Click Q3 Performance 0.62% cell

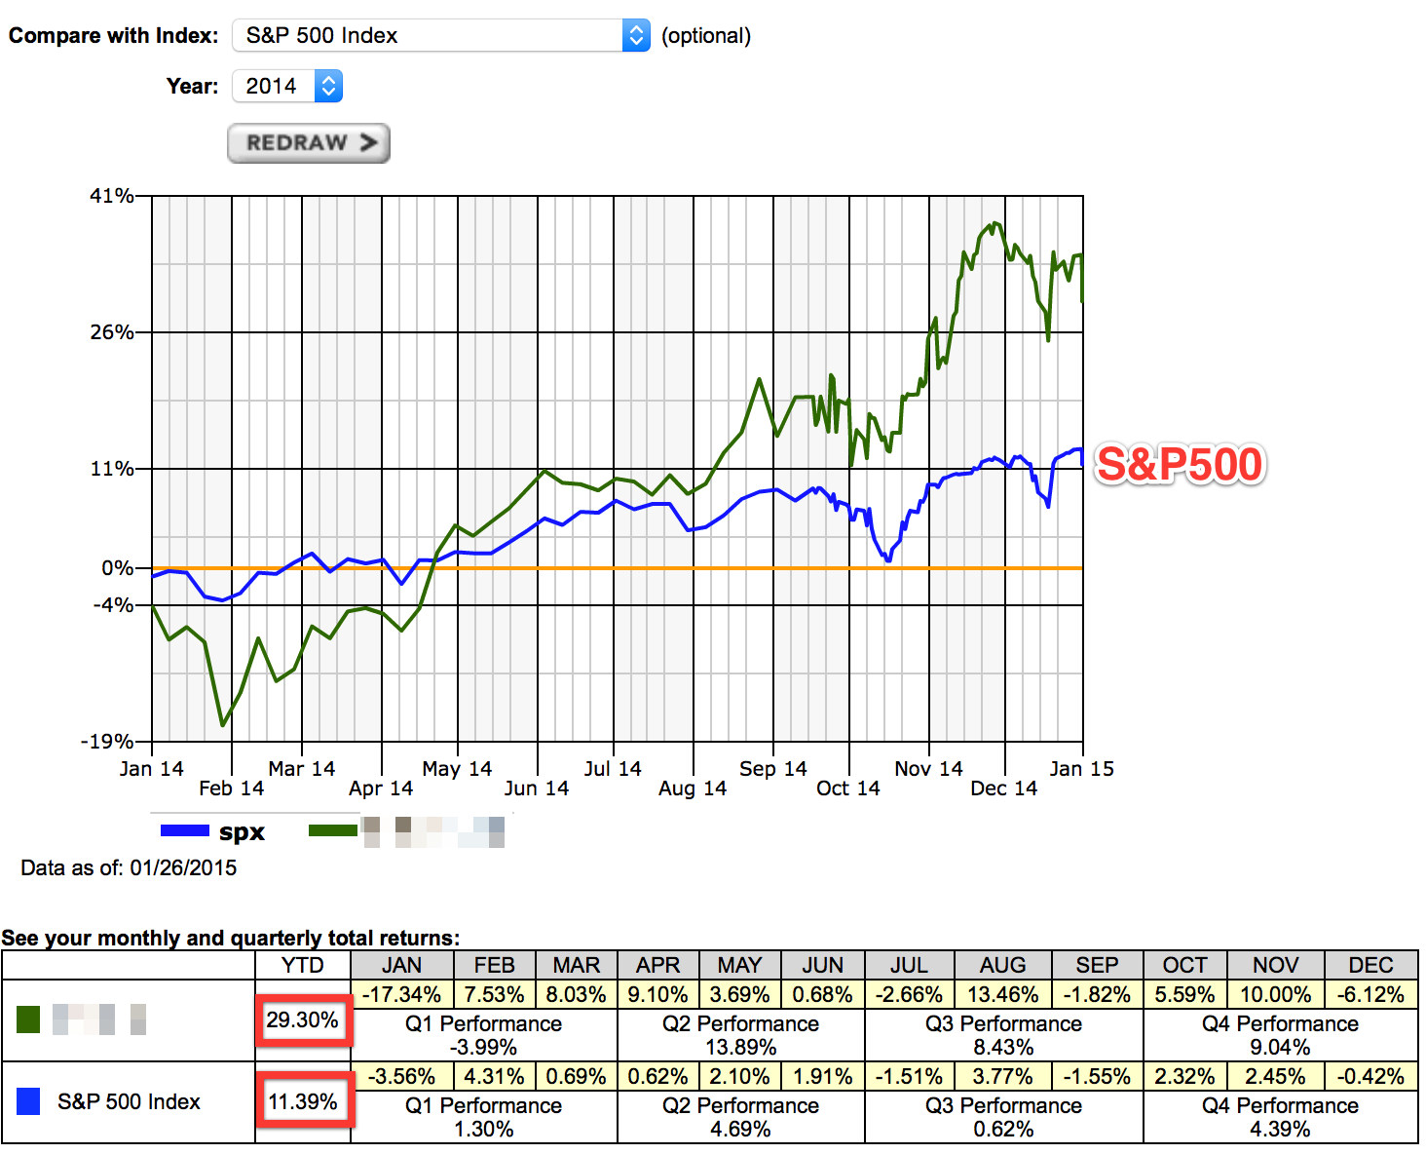(1004, 1117)
